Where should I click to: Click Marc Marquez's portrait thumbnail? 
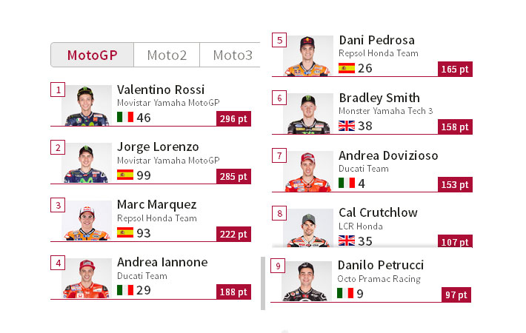tap(87, 221)
